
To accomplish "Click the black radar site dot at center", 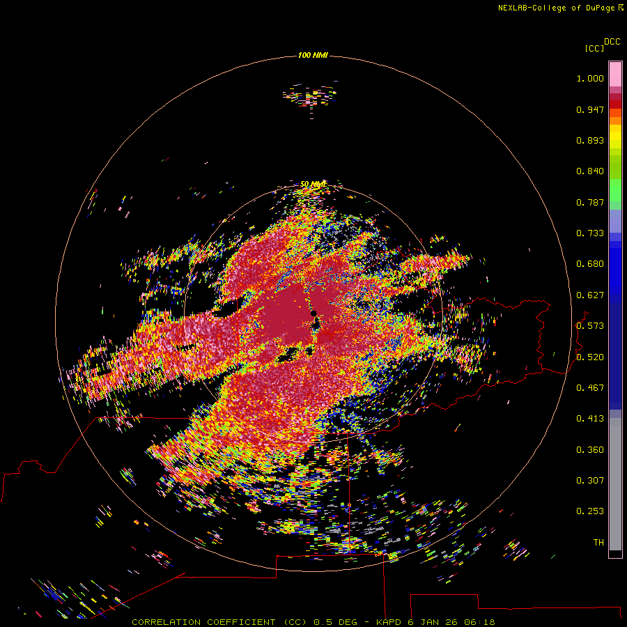I will (x=314, y=313).
